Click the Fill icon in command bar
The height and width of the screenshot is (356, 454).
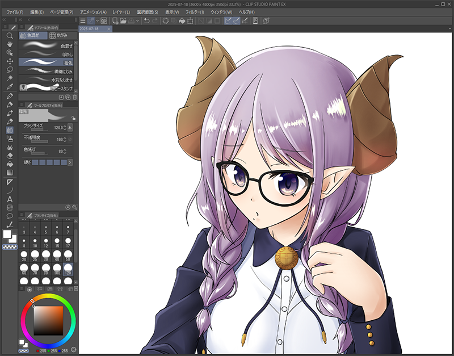pos(182,21)
